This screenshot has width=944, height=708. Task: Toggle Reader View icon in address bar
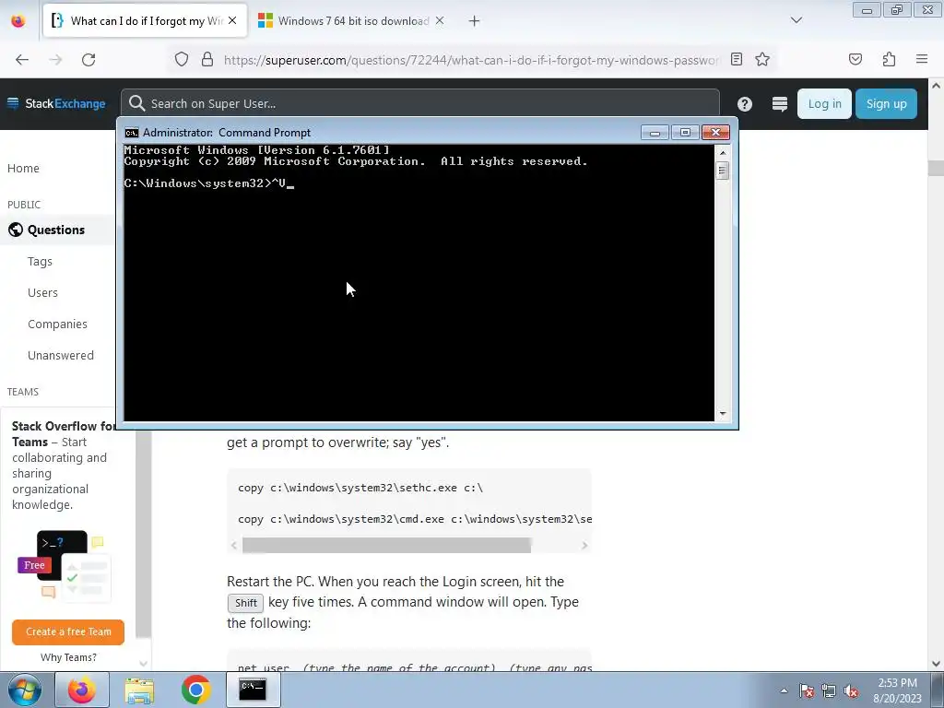[x=737, y=59]
